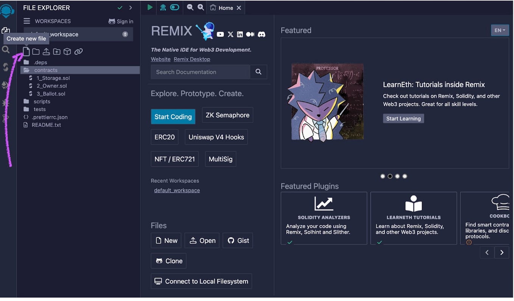Zoom in with the magnifier icon
514x301 pixels.
tap(201, 7)
